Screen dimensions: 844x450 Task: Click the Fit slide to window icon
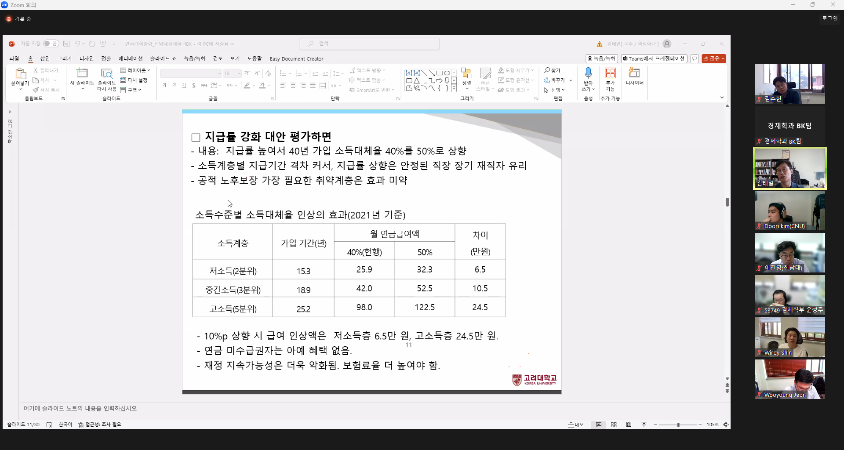coord(726,425)
